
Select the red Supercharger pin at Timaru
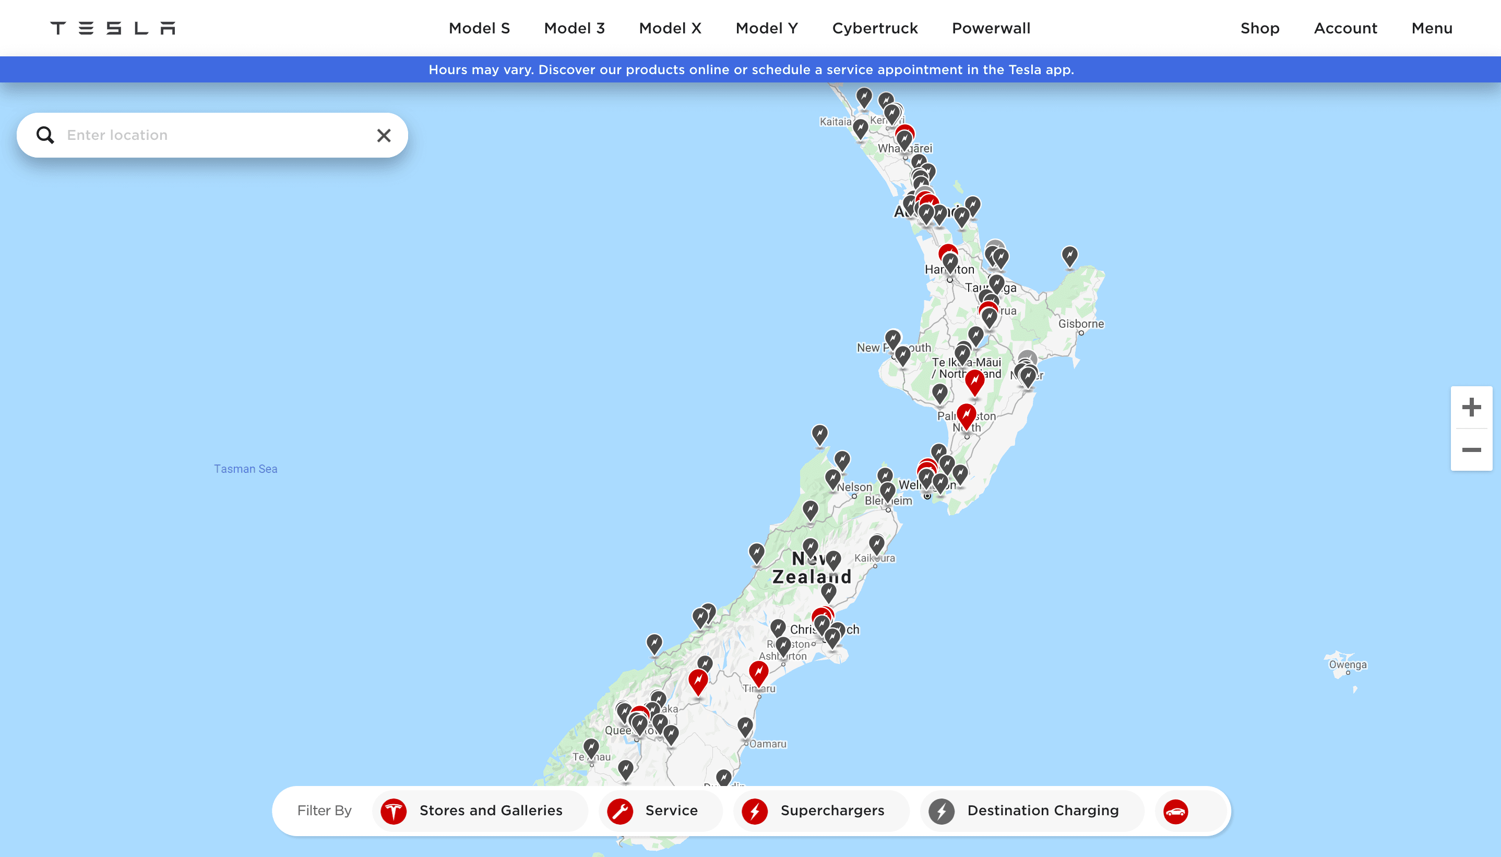click(758, 673)
